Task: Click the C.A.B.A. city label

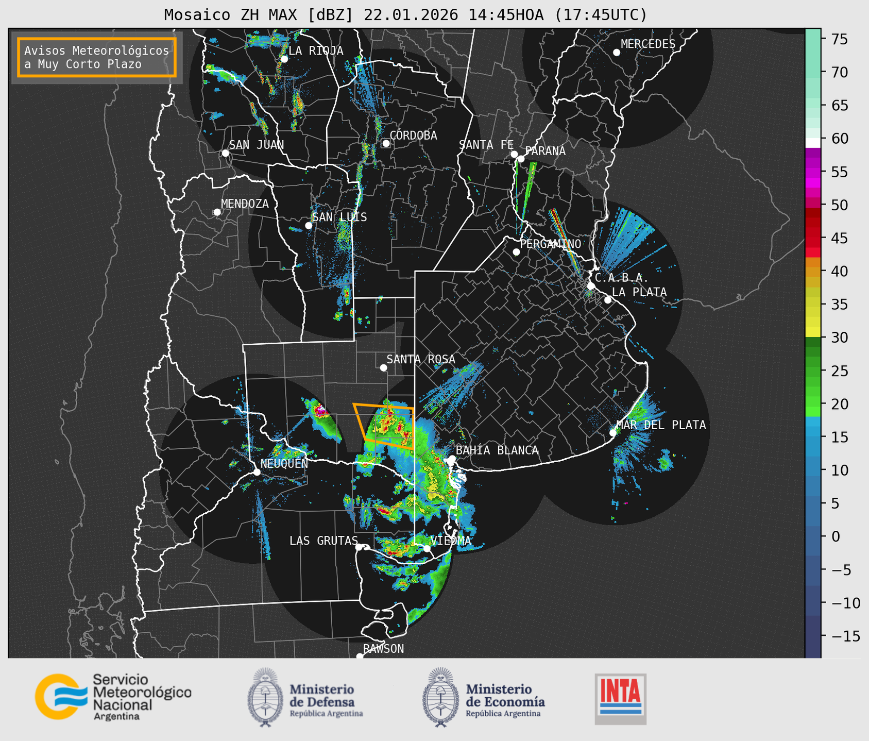Action: coord(622,277)
